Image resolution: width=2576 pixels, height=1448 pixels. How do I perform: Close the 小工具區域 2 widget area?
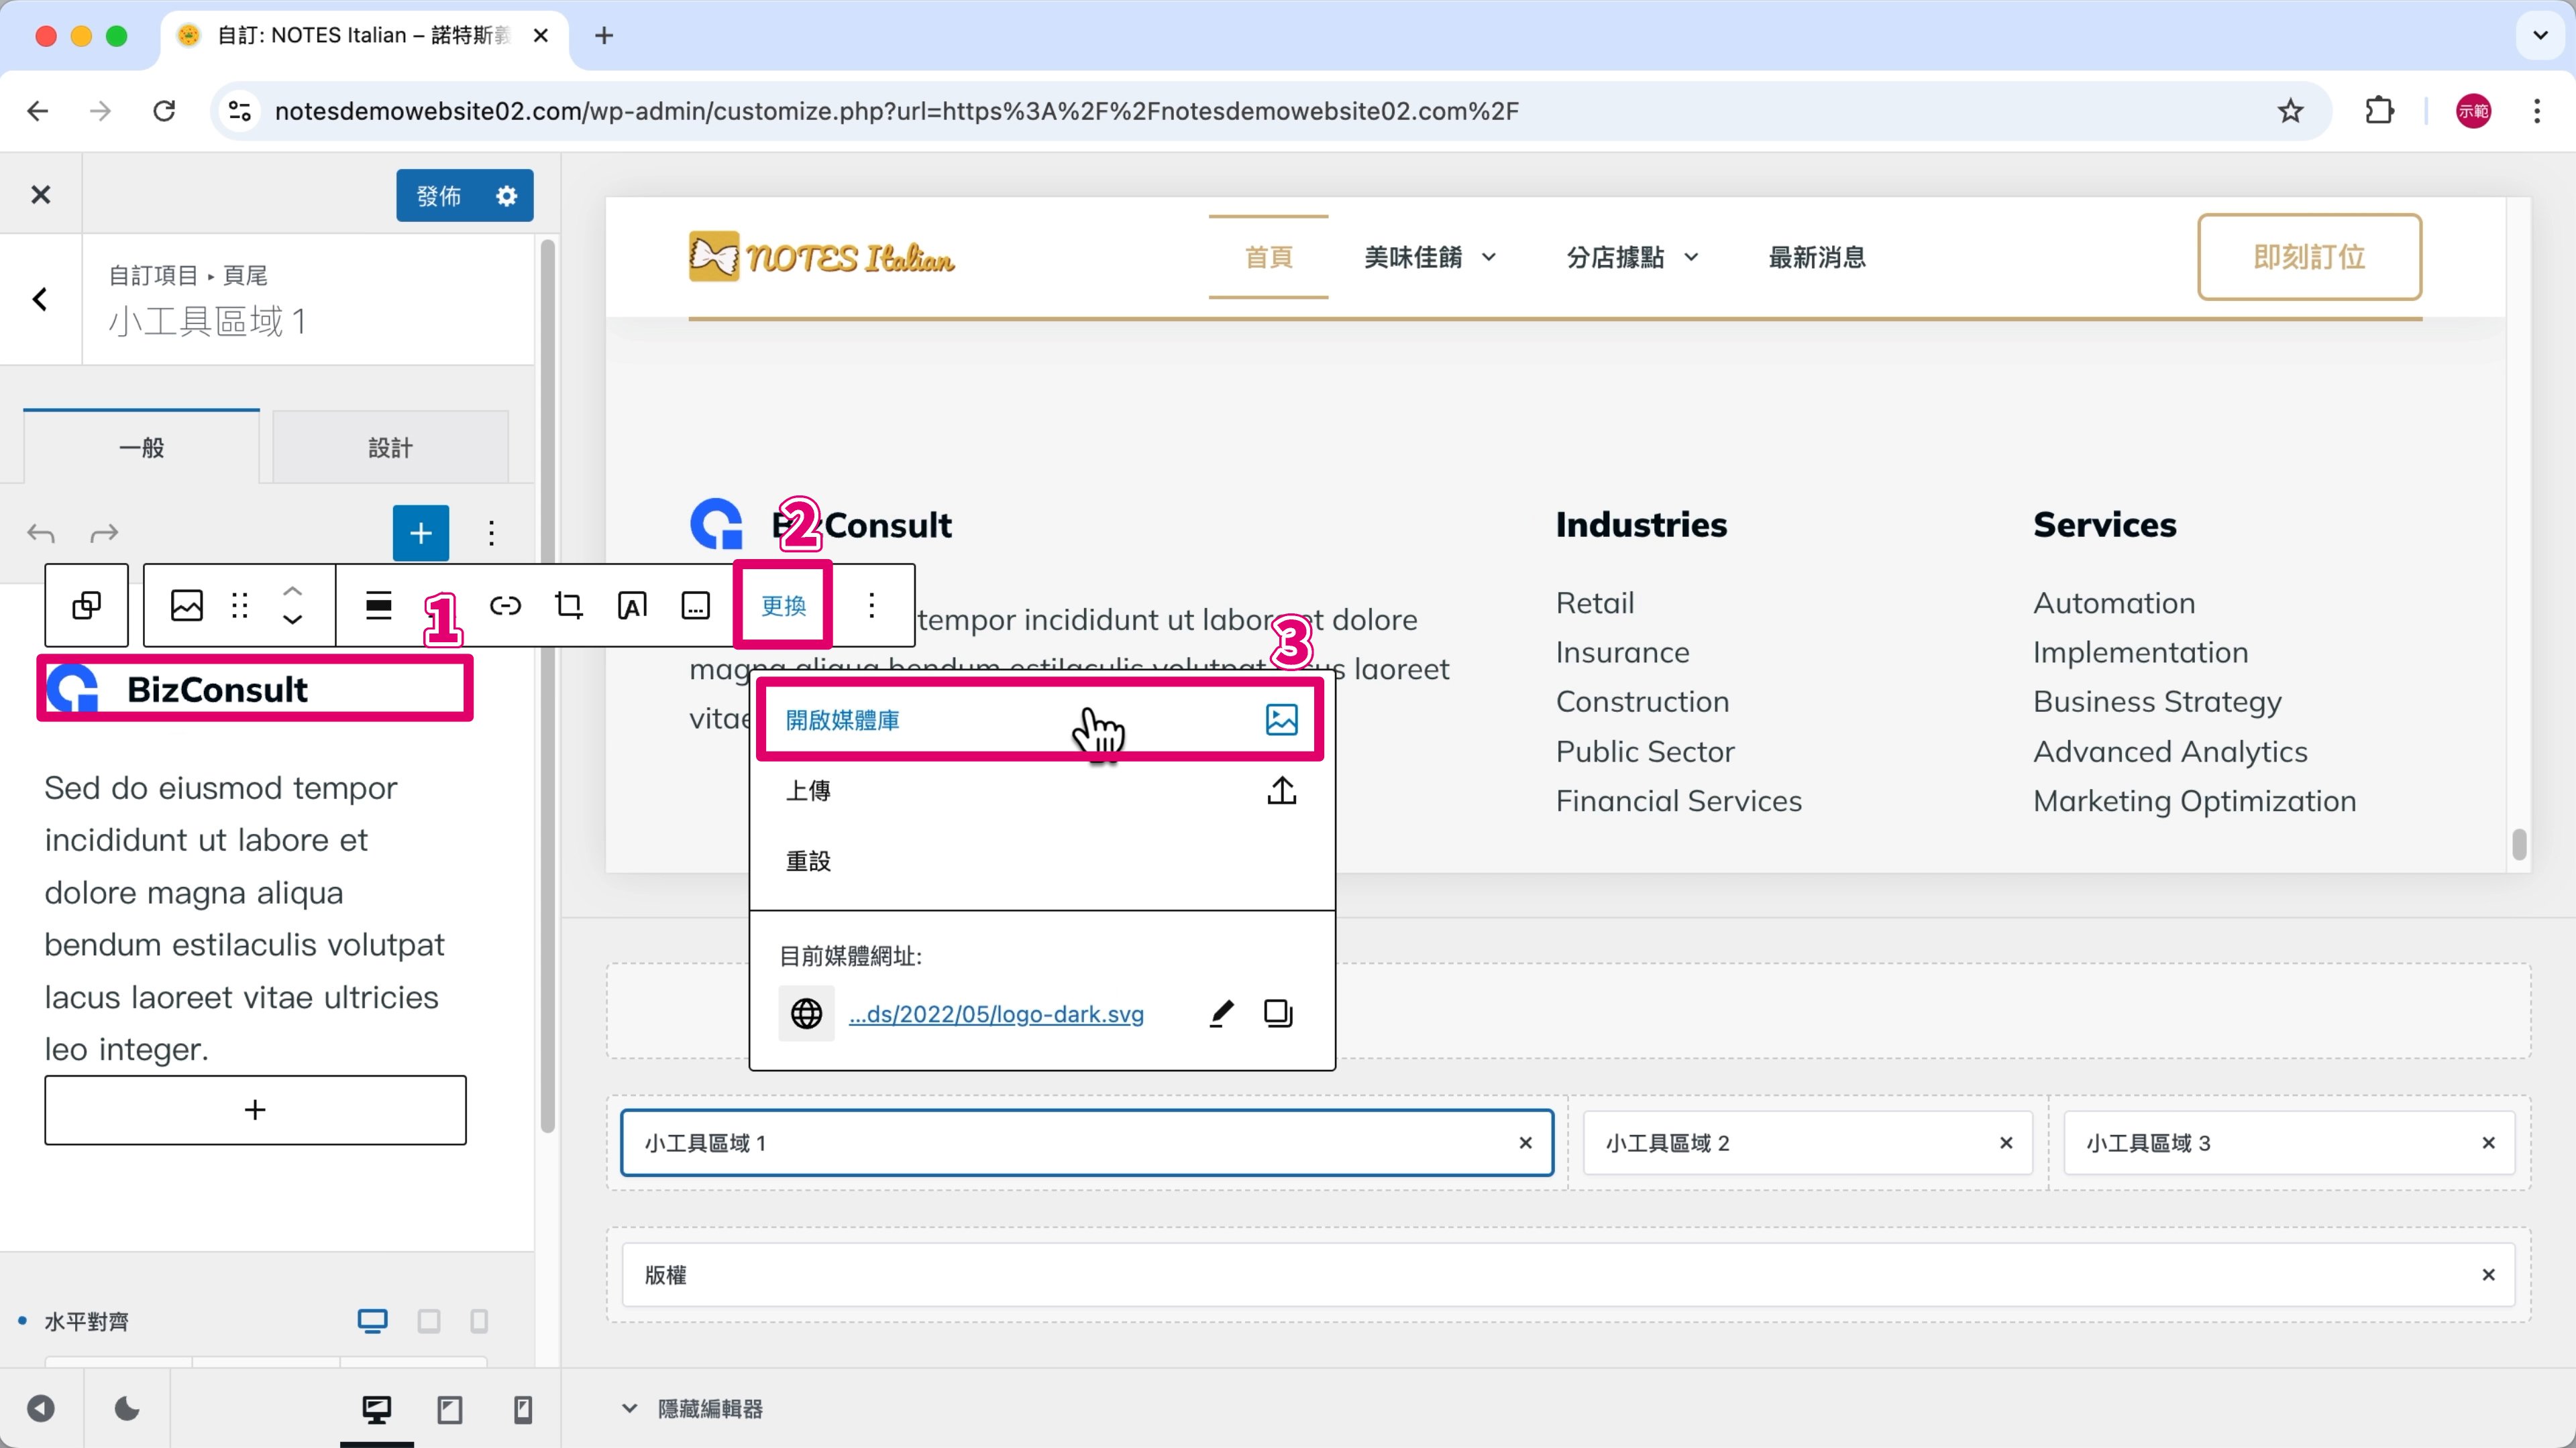point(2005,1142)
